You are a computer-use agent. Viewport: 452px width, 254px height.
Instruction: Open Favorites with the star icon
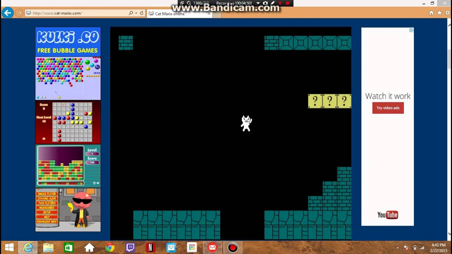(439, 13)
